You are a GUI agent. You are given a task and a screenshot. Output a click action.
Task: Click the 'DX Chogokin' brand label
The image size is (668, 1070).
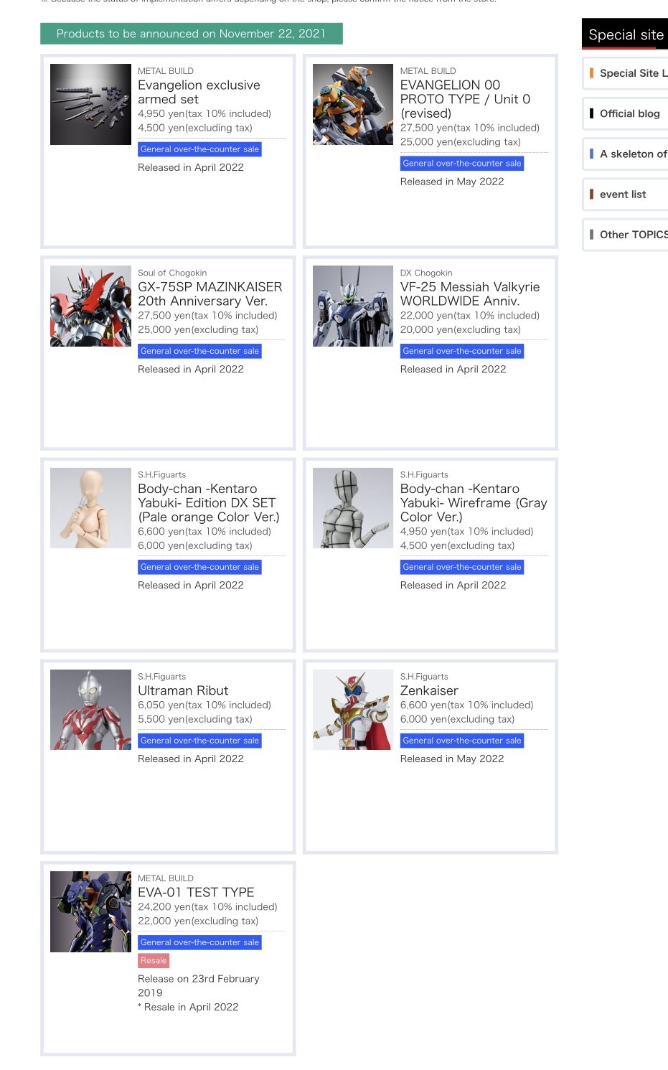[x=426, y=273]
